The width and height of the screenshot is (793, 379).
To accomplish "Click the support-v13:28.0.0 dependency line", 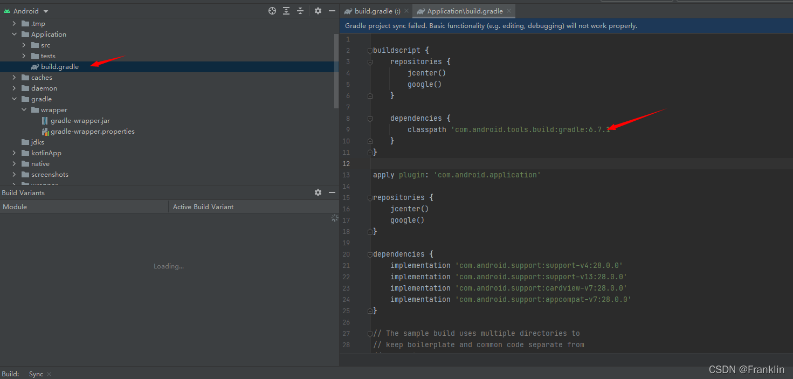I will click(x=509, y=277).
